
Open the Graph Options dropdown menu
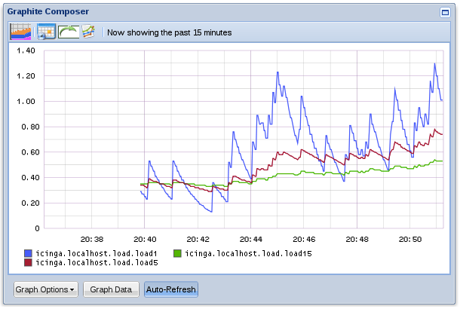pos(45,289)
